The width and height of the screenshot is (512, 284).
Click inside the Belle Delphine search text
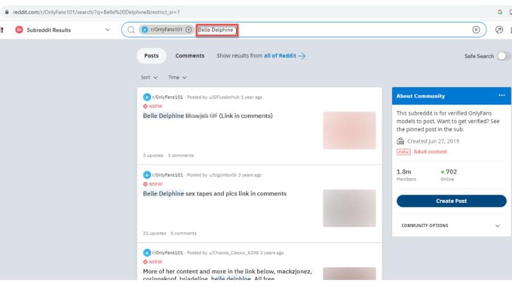coord(216,30)
